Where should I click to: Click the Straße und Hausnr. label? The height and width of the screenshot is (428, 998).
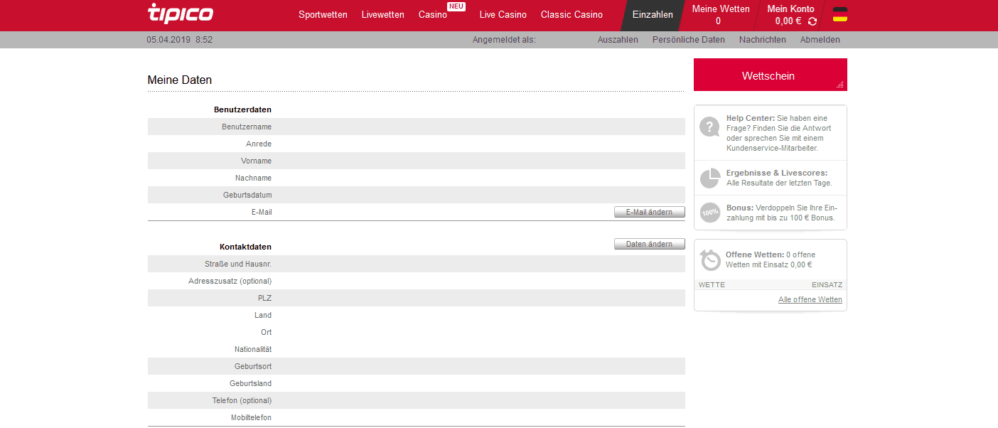click(x=238, y=264)
